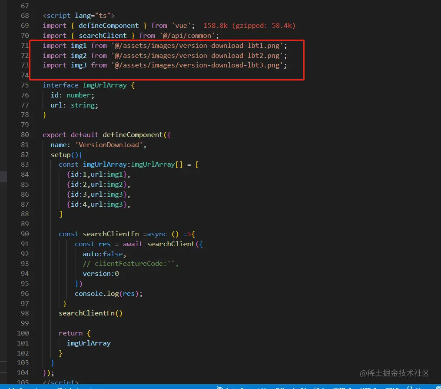Viewport: 441px width, 389px height.
Task: Select line number 83 in the gutter
Action: [x=25, y=164]
